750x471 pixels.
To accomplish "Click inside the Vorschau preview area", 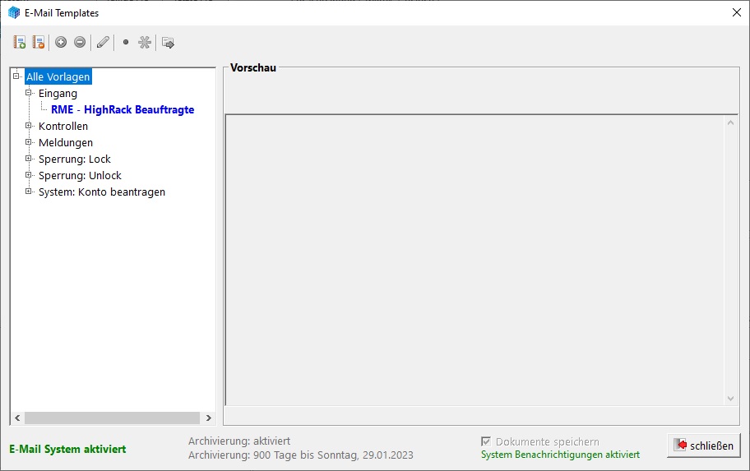I will tap(475, 261).
